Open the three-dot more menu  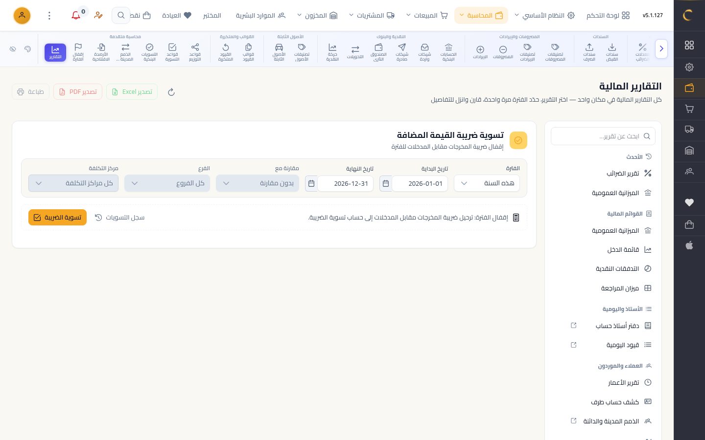coord(49,16)
